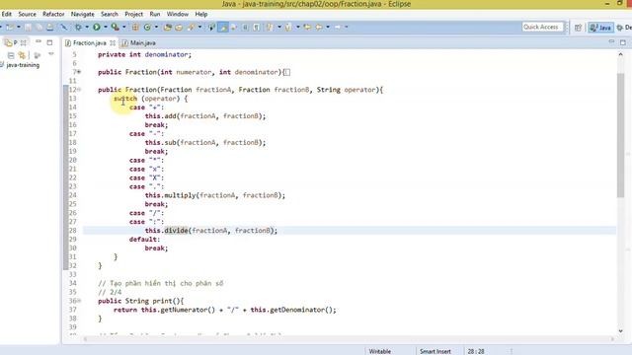Minimize the editor area
The image size is (632, 355).
[x=611, y=41]
